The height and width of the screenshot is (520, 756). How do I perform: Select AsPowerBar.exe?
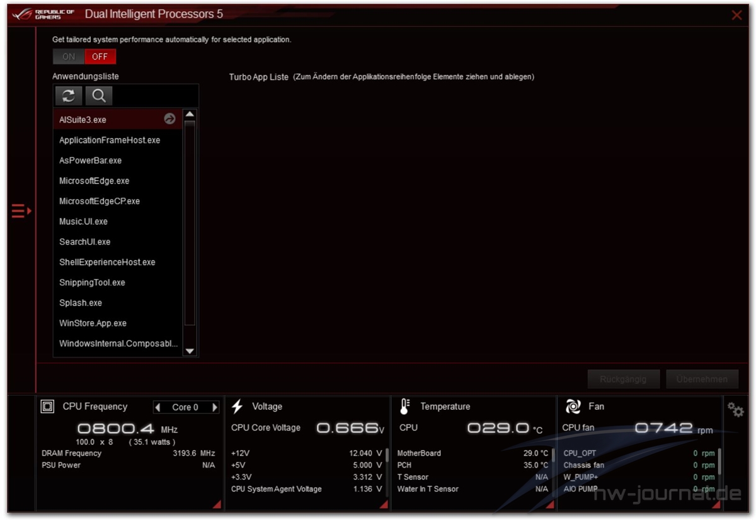(118, 160)
